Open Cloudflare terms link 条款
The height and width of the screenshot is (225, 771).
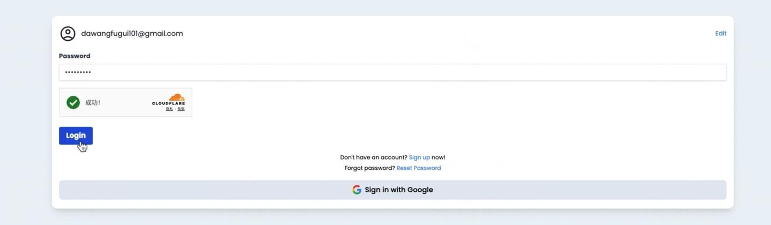pyautogui.click(x=181, y=109)
